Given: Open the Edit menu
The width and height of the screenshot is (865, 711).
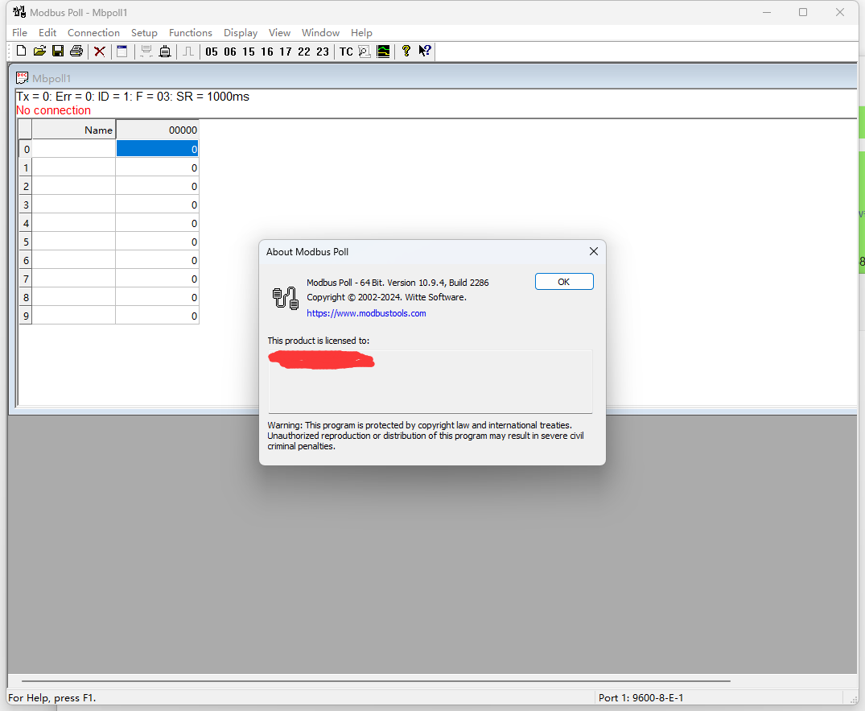Looking at the screenshot, I should point(47,32).
